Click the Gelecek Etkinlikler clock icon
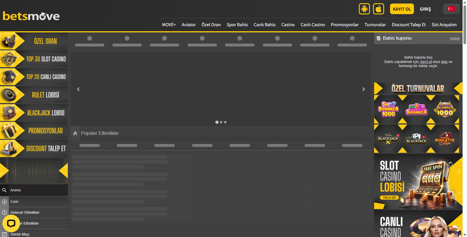Screen dimensions: 467x237 point(4,213)
